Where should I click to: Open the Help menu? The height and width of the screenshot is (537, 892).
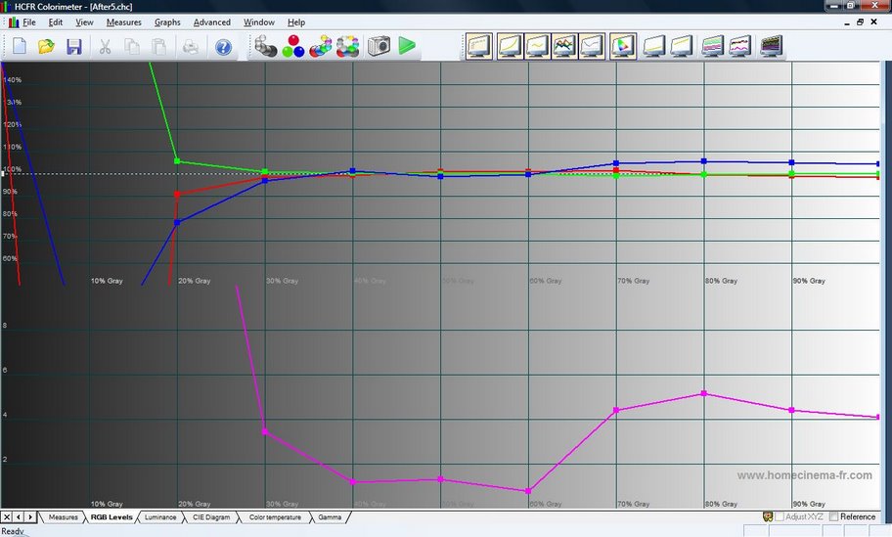[x=295, y=22]
